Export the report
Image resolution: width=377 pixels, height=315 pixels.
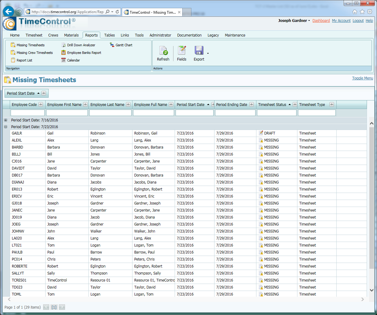199,54
